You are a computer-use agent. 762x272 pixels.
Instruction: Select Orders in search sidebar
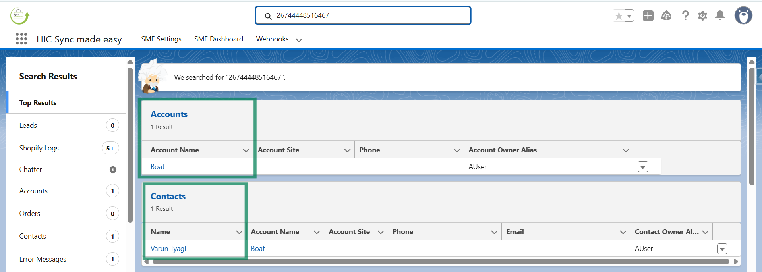point(66,214)
